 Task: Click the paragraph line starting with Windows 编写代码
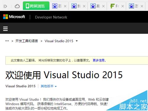click(57, 104)
